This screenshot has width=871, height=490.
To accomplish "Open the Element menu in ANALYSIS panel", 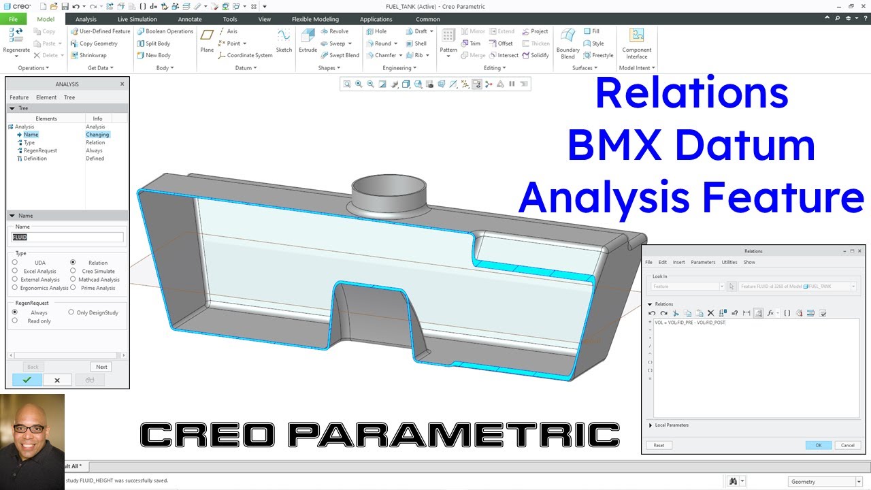I will point(46,97).
